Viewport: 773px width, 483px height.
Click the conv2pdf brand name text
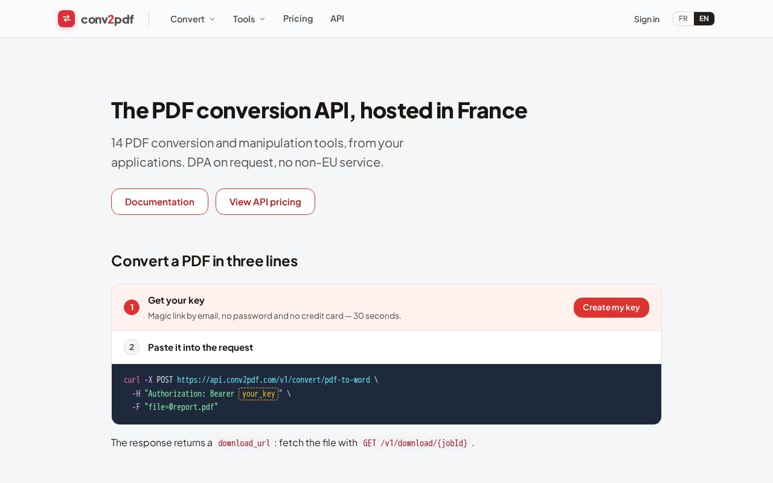pyautogui.click(x=107, y=19)
